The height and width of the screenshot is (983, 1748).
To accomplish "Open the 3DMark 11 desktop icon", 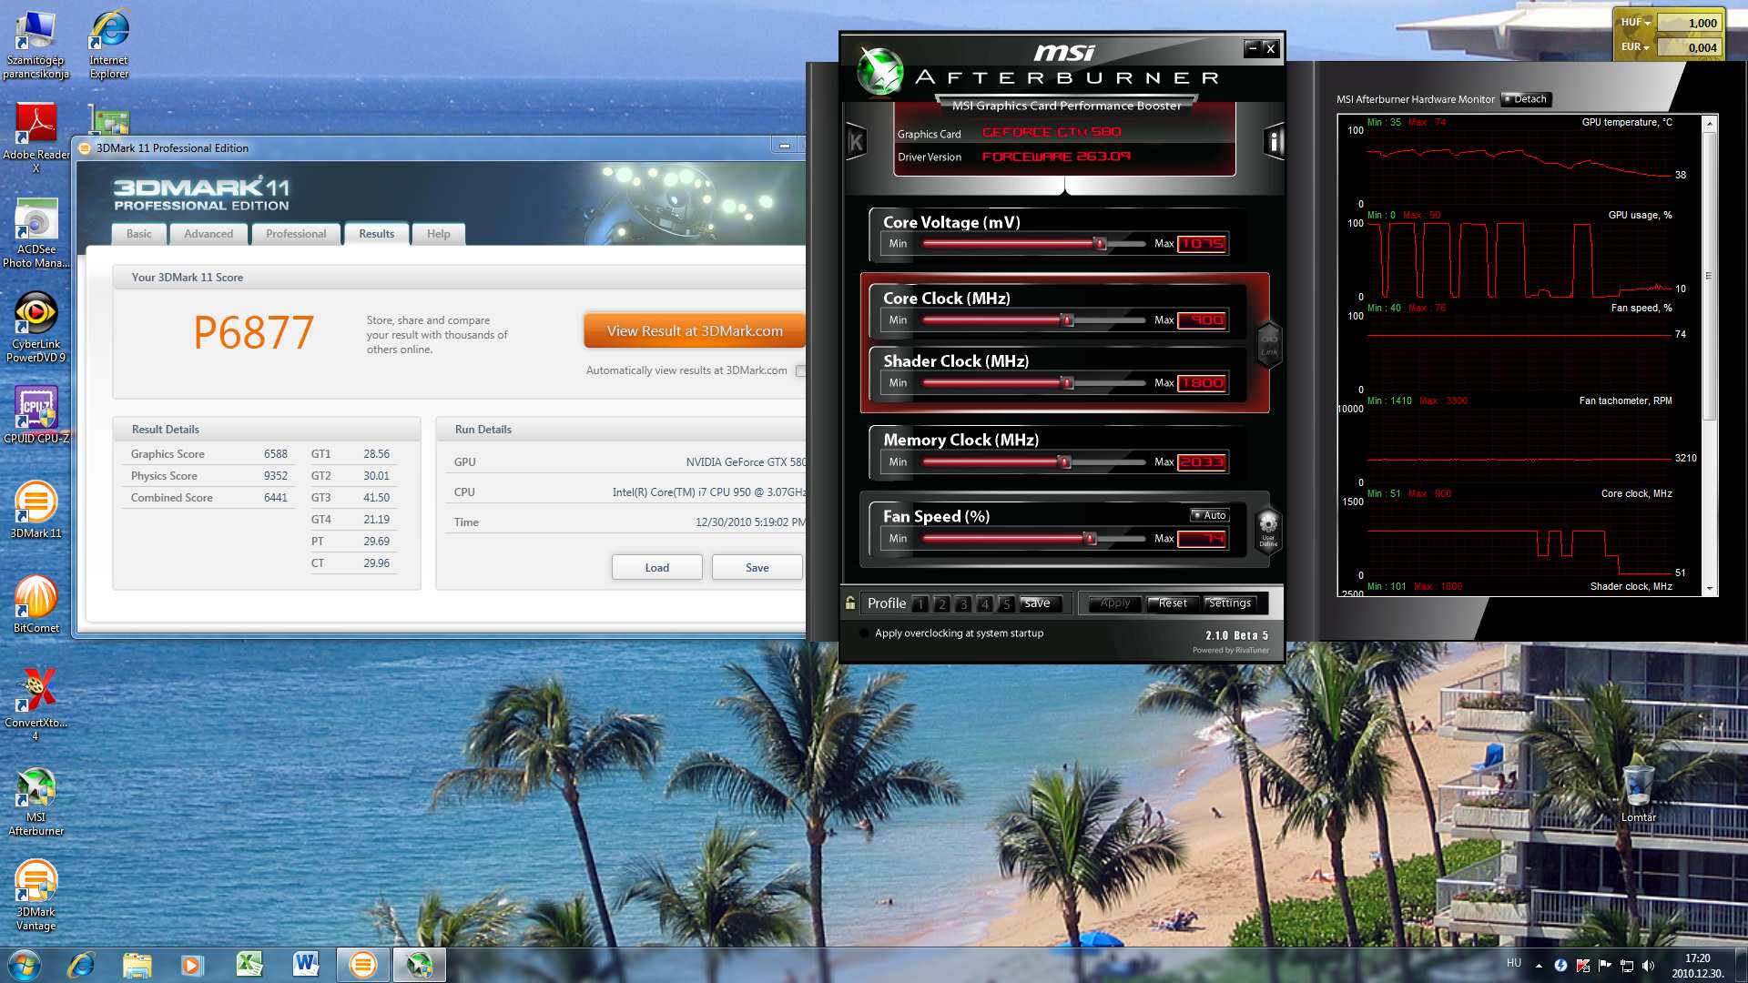I will coord(36,510).
